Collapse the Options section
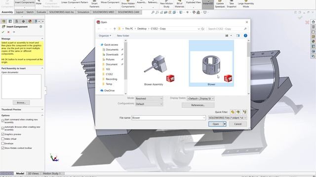 pos(42,116)
